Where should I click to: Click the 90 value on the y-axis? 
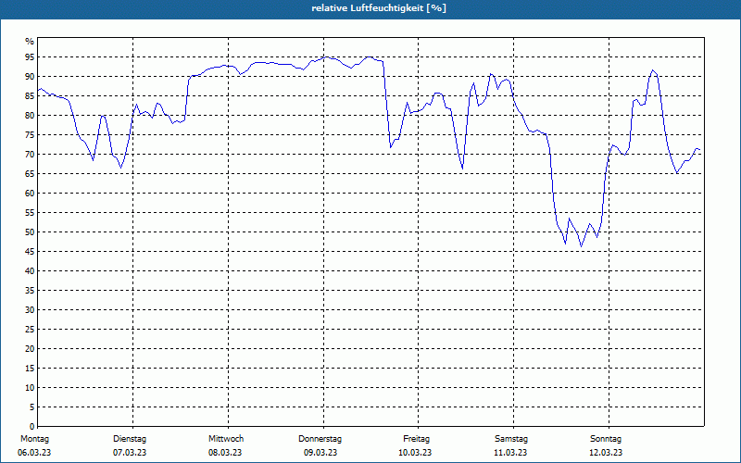30,77
